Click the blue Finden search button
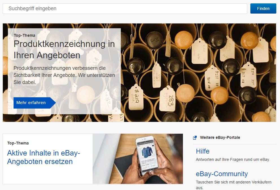Image resolution: width=280 pixels, height=190 pixels. [x=263, y=8]
